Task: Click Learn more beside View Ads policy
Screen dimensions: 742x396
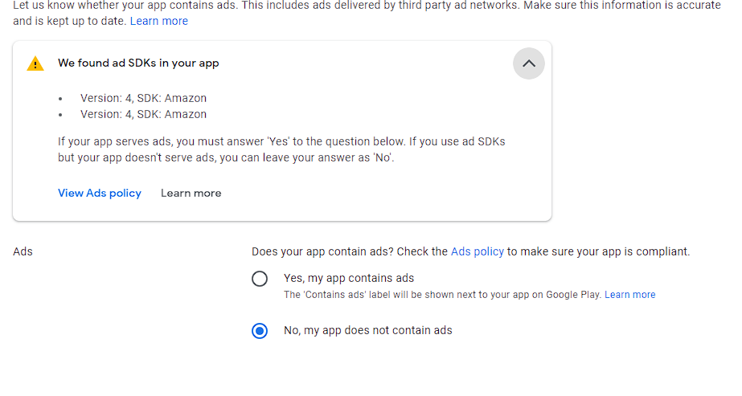Action: (x=191, y=193)
